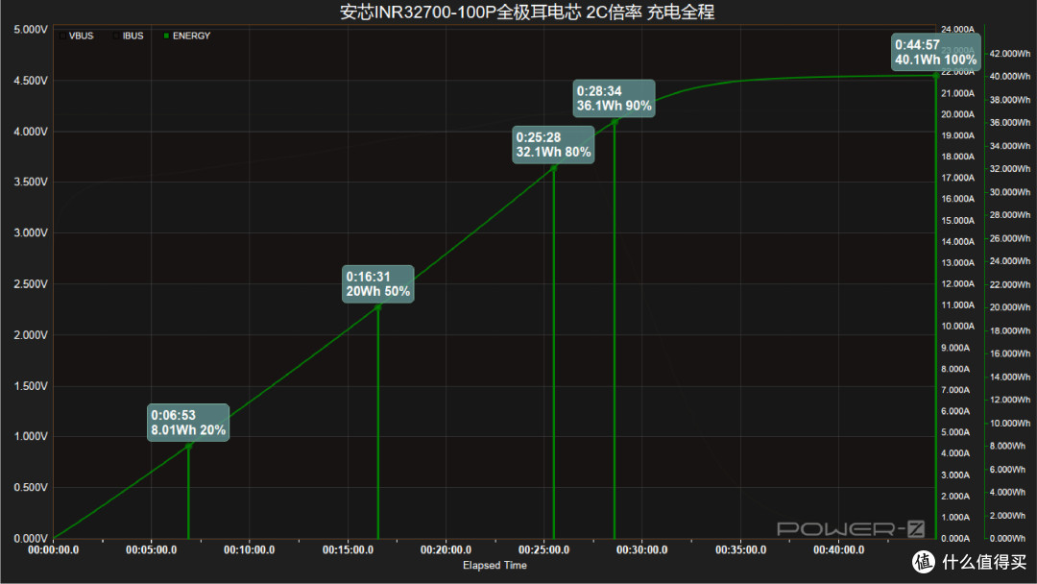Screen dimensions: 1037x584
Task: Click the 4.000Wh energy axis label
Action: pos(1008,493)
